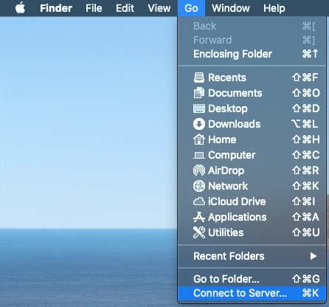
Task: Open the Finder menu
Action: tap(56, 8)
